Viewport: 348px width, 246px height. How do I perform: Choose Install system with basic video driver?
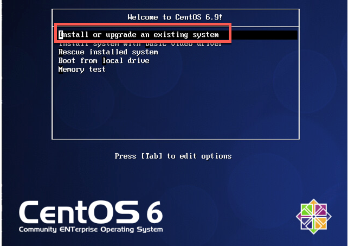140,44
